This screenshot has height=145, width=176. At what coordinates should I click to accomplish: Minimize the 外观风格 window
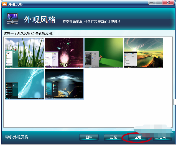tap(152, 3)
